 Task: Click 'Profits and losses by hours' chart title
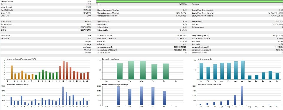pyautogui.click(x=17, y=85)
